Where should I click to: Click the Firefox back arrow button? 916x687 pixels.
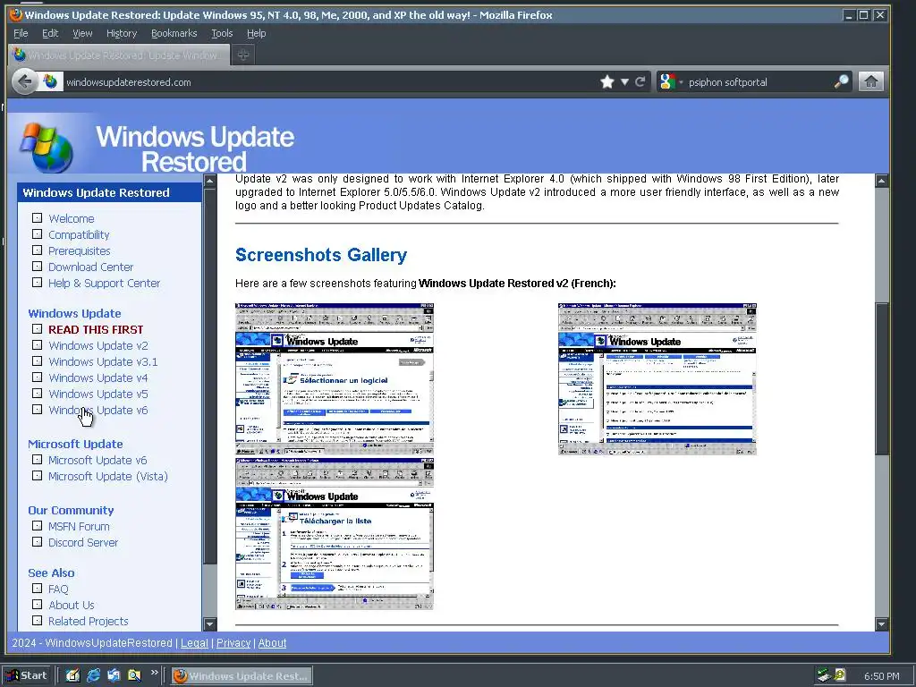24,81
